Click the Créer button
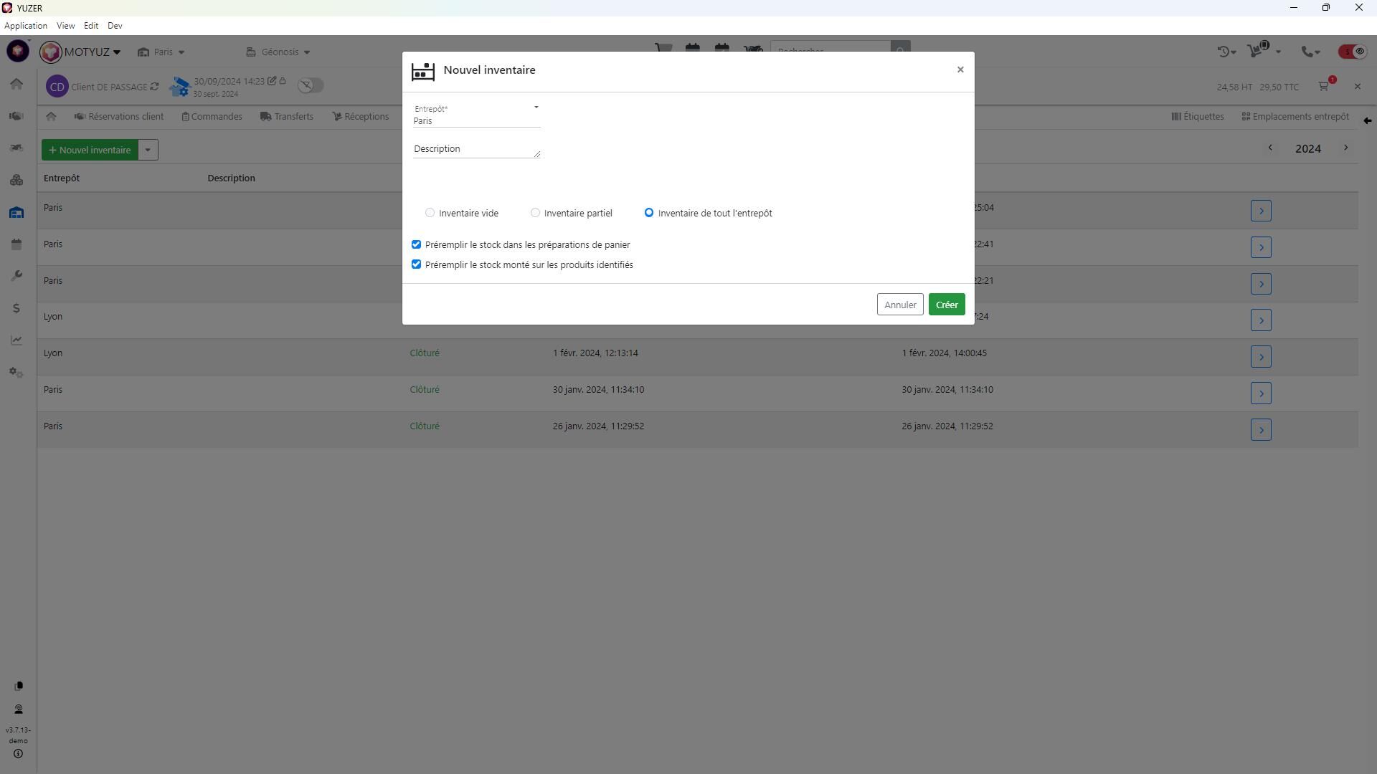 pyautogui.click(x=946, y=305)
